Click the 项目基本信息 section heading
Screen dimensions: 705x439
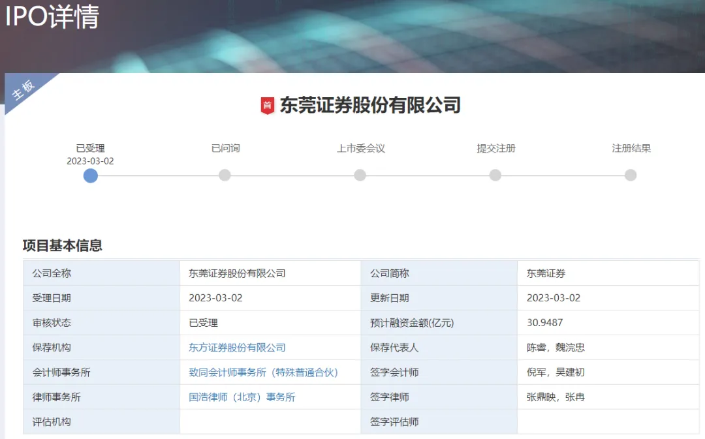point(63,245)
